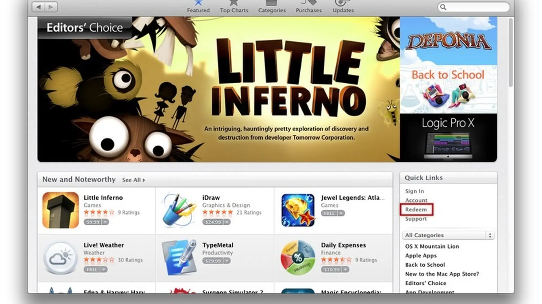542x304 pixels.
Task: Open Little Inferno app icon in list
Action: (x=60, y=210)
